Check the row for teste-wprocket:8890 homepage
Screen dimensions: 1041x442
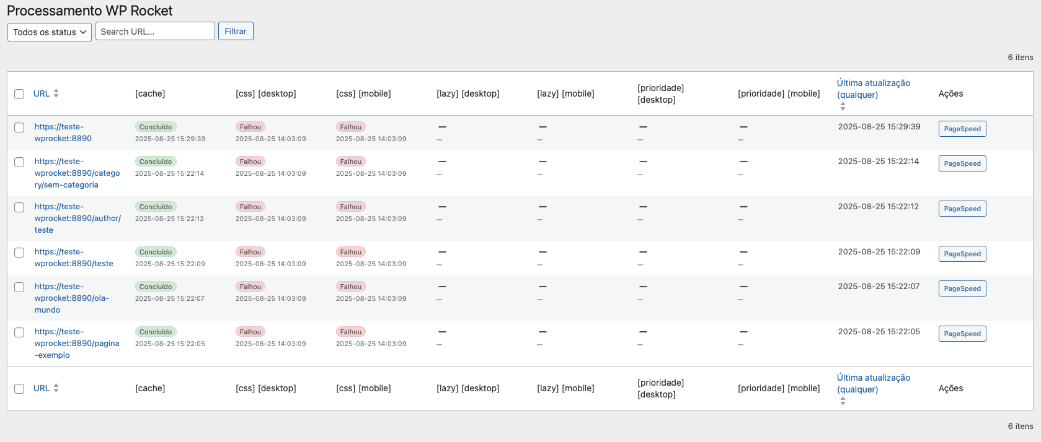(x=19, y=128)
